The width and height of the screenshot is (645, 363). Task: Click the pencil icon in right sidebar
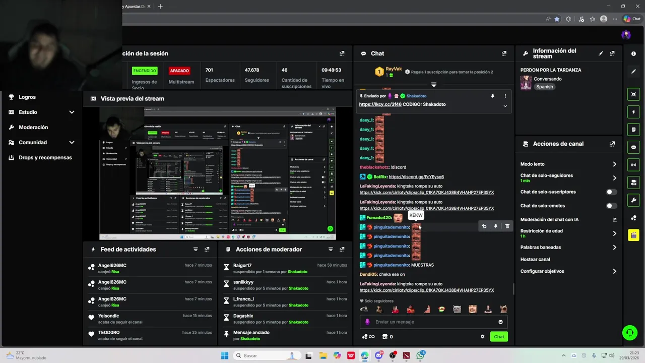coord(633,72)
